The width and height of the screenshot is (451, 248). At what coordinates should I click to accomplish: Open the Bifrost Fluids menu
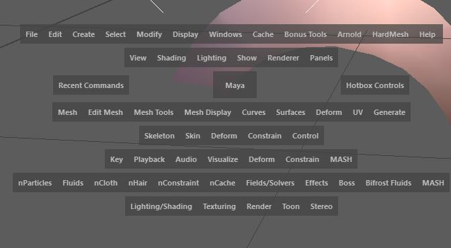[388, 183]
